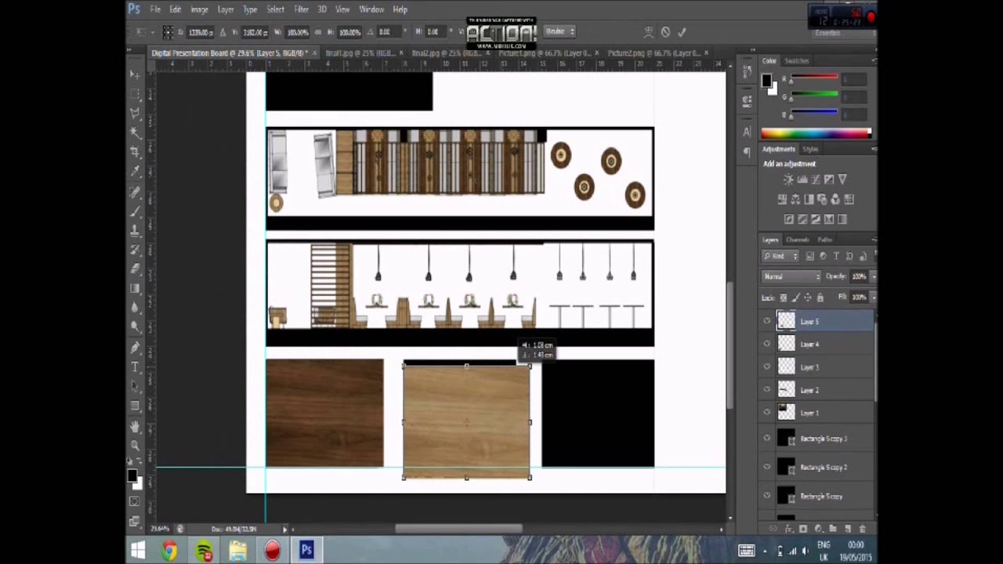
Task: Add layer style fx icon
Action: (789, 529)
